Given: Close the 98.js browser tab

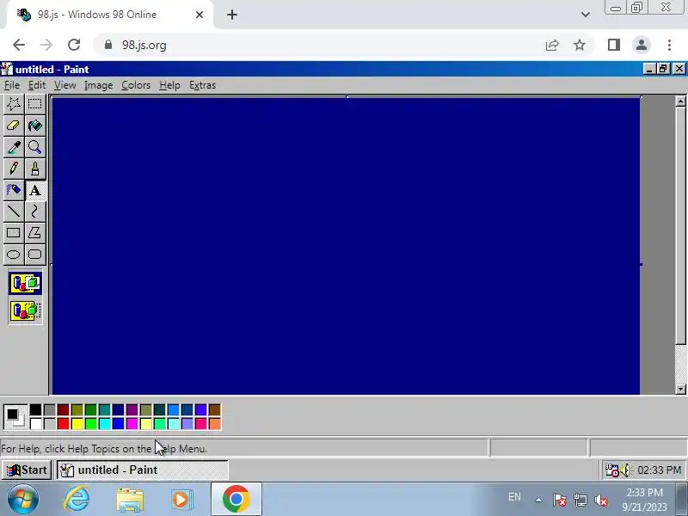Looking at the screenshot, I should [x=200, y=15].
